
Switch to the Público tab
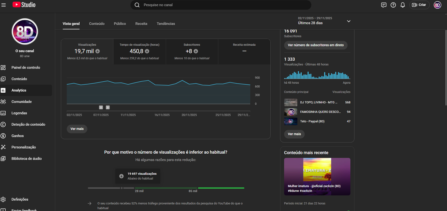120,24
